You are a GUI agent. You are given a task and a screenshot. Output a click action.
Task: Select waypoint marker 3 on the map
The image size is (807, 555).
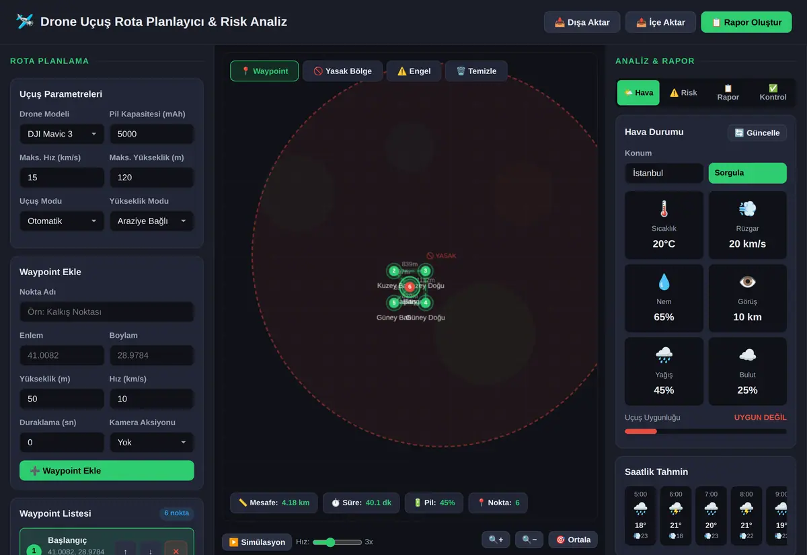click(425, 271)
